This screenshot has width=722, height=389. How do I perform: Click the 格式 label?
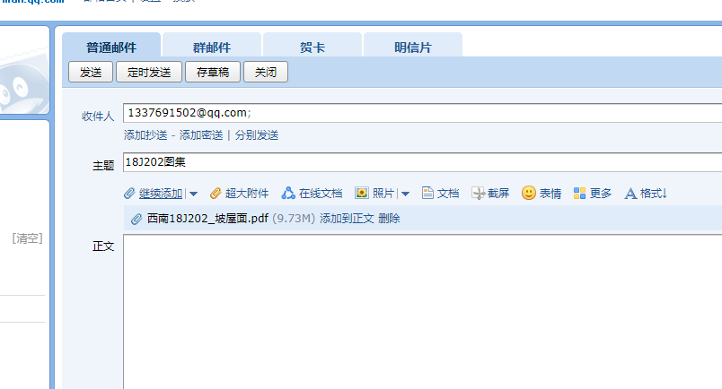click(x=653, y=194)
